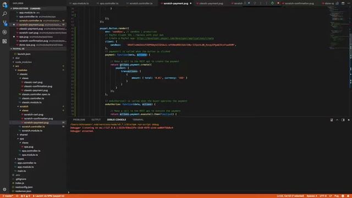Open the Problems panel tab
This screenshot has width=352, height=198.
[79, 120]
